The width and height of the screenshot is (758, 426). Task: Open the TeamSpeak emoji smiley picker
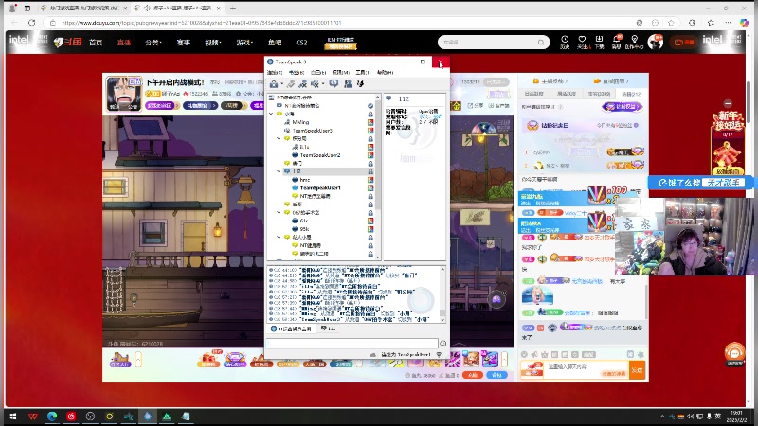coord(442,344)
